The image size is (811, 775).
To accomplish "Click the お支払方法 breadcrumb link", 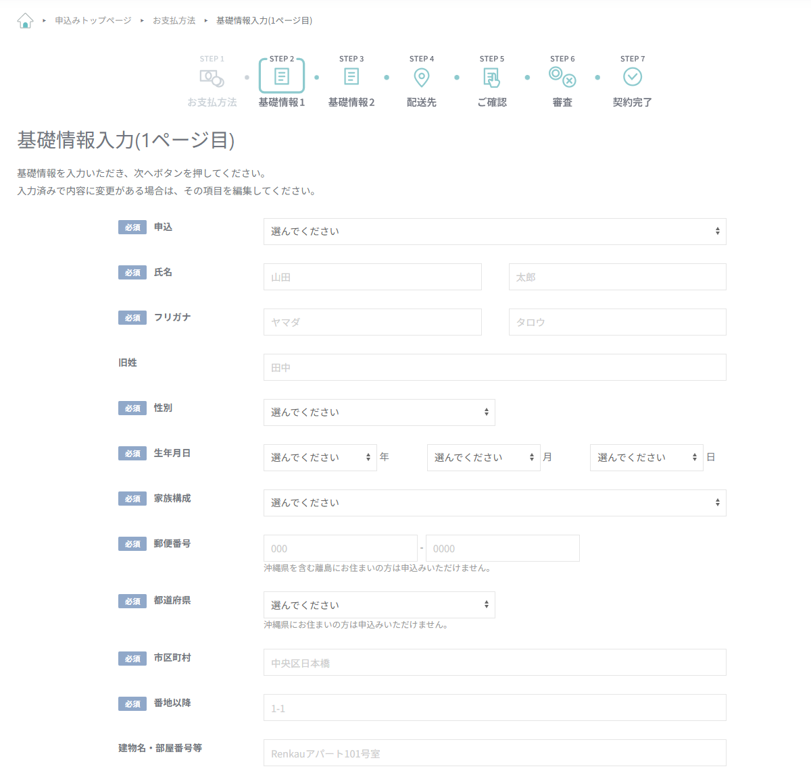I will 174,21.
